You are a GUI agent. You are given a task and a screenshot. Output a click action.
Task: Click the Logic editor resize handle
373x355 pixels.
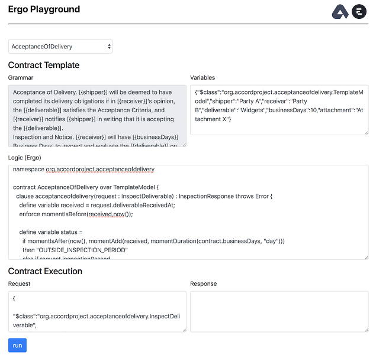click(x=366, y=258)
